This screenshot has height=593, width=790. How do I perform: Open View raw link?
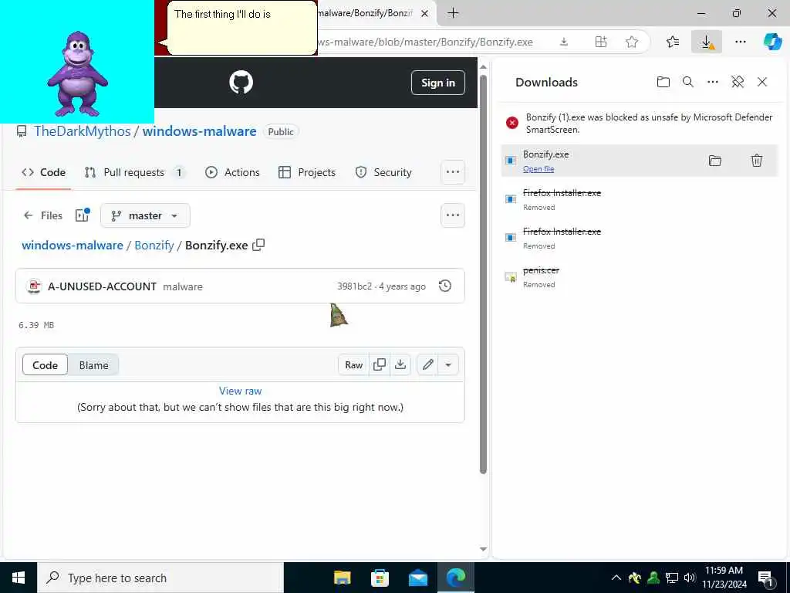(241, 391)
